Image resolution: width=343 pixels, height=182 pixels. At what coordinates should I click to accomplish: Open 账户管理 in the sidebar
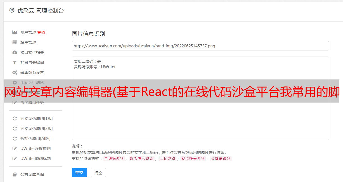click(x=28, y=32)
